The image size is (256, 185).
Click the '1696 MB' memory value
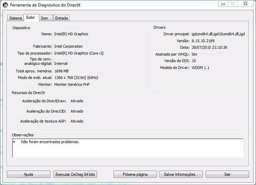point(61,71)
